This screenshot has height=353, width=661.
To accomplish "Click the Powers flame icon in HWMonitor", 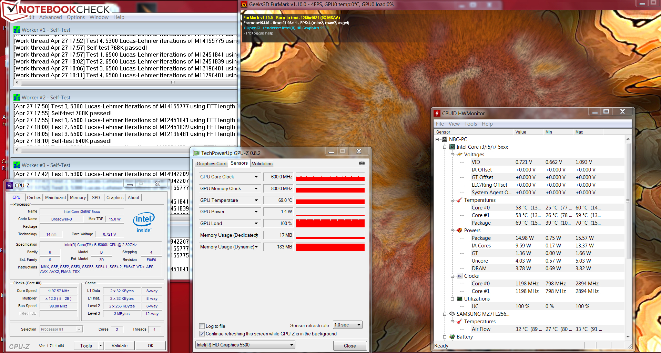I will pos(460,230).
